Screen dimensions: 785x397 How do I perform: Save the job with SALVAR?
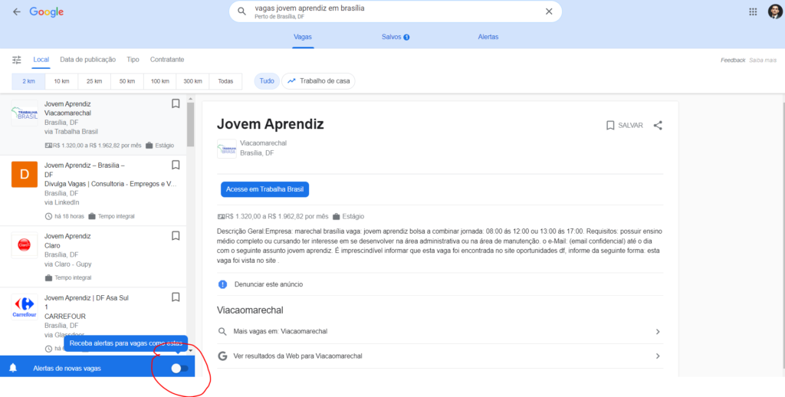pos(624,125)
